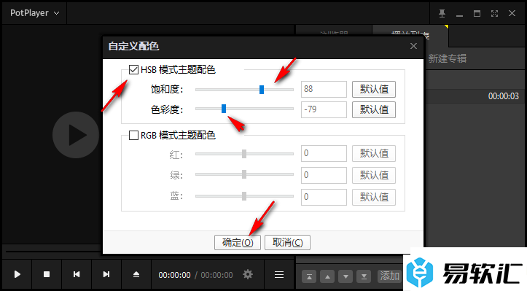Enable RGB 模式主题配色 checkbox
This screenshot has width=527, height=291.
tap(134, 135)
